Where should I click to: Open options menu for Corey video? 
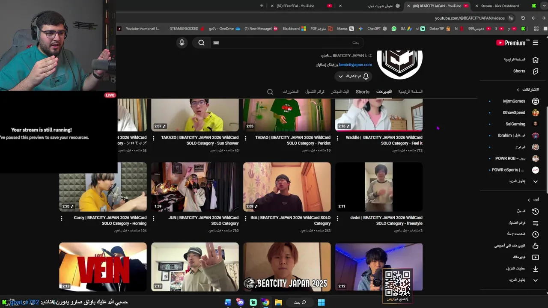pos(61,218)
